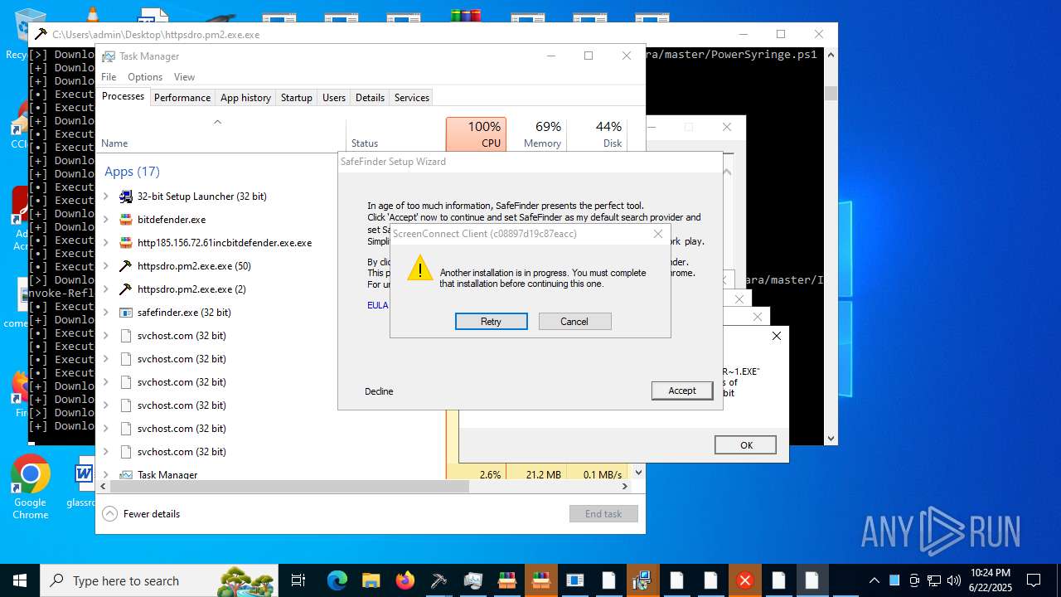Expand the bitdefender.exe process row

click(106, 220)
